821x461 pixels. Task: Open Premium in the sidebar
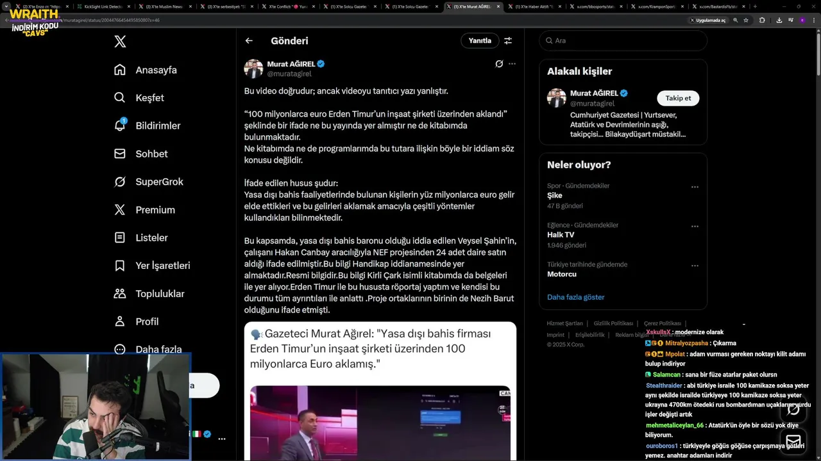coord(144,210)
